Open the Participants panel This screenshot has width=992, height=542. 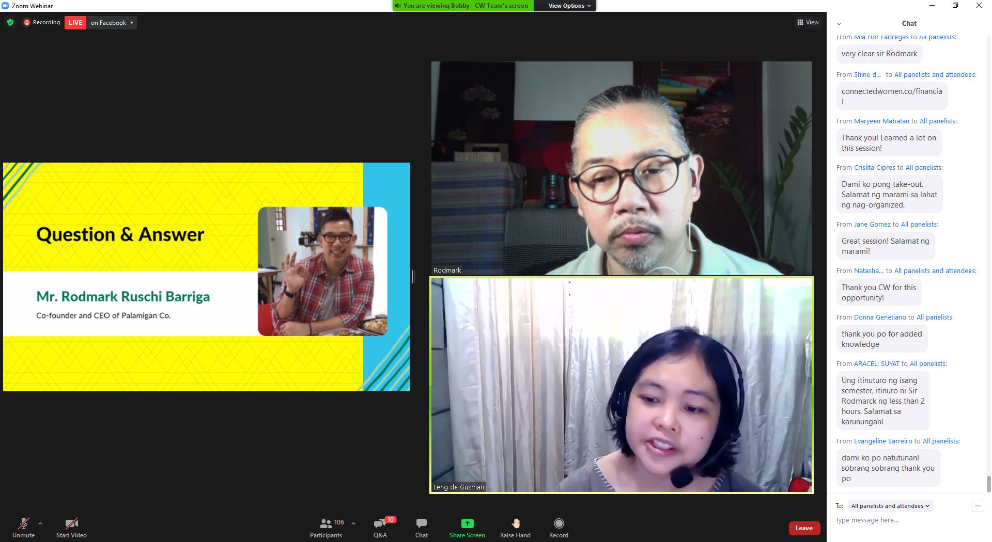point(326,528)
